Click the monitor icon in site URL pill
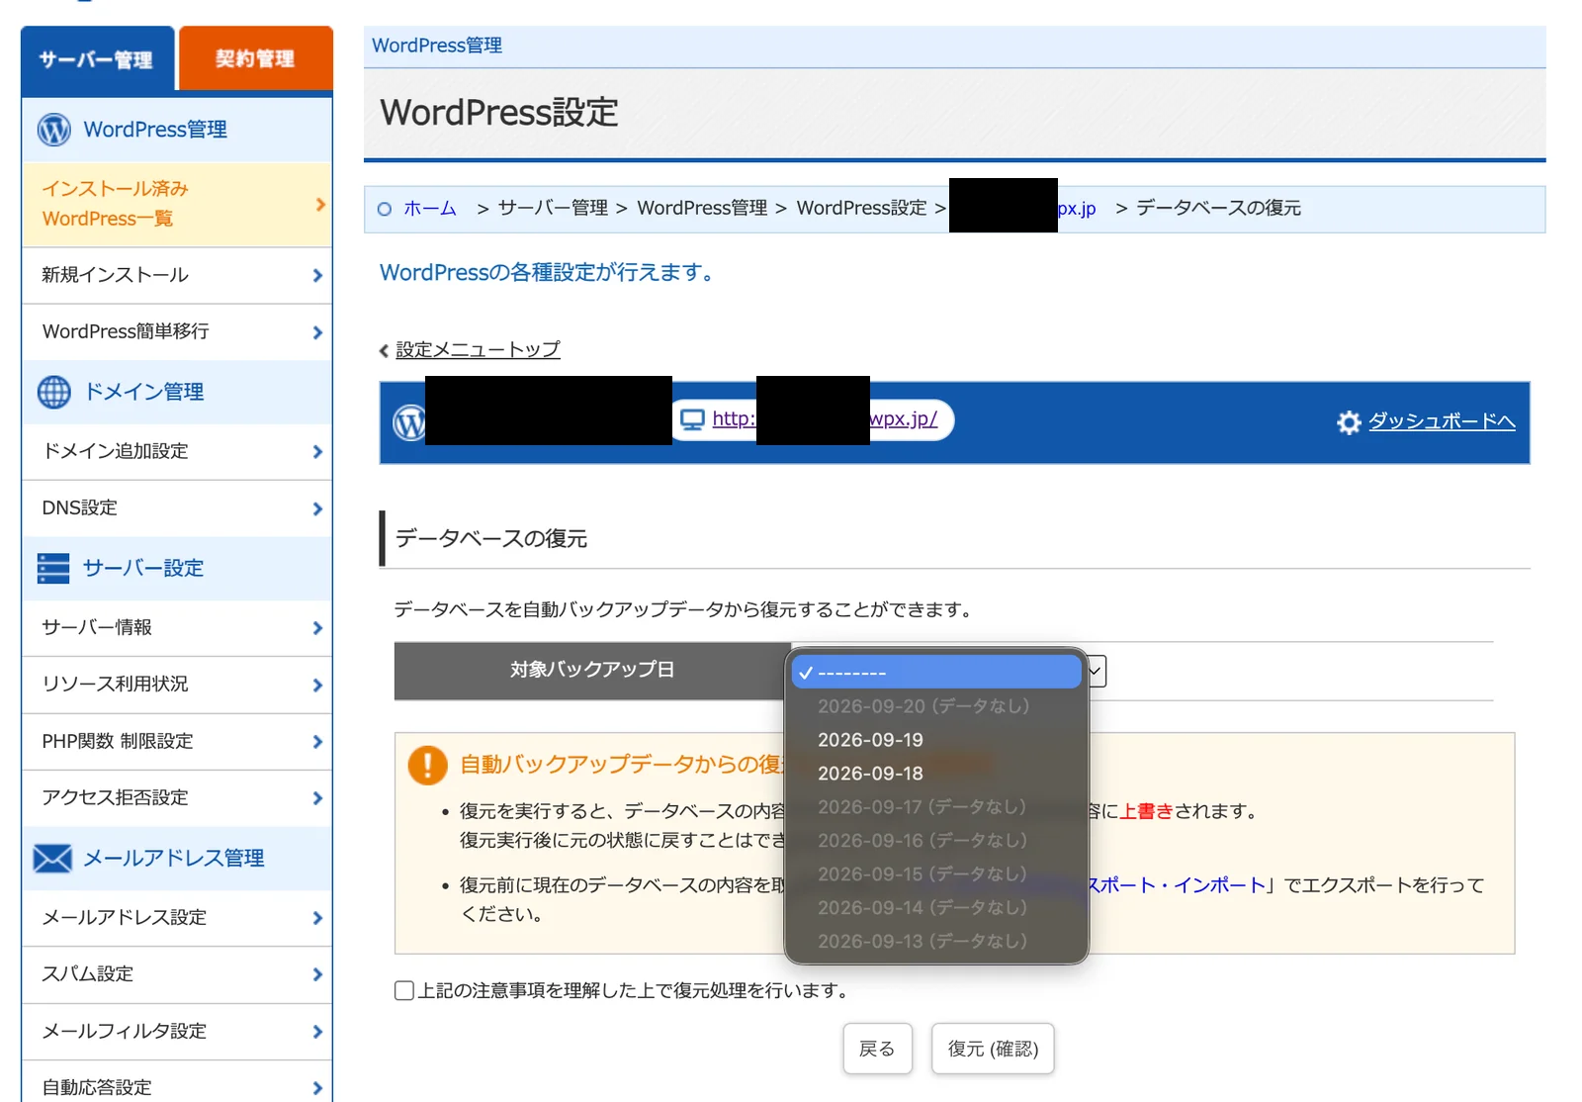This screenshot has width=1582, height=1102. [693, 419]
